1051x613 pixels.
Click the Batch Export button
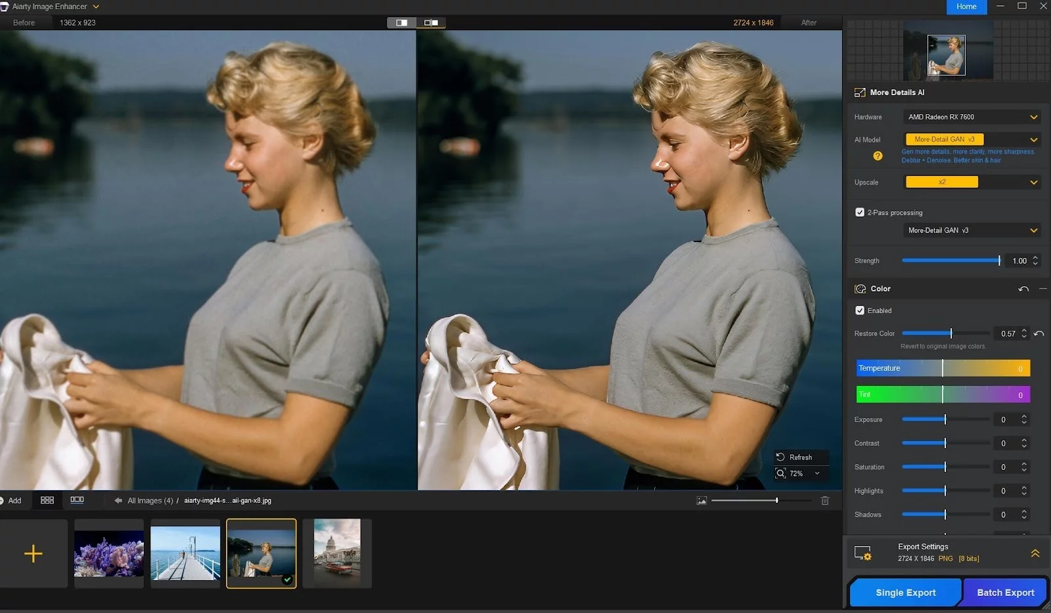click(1004, 592)
